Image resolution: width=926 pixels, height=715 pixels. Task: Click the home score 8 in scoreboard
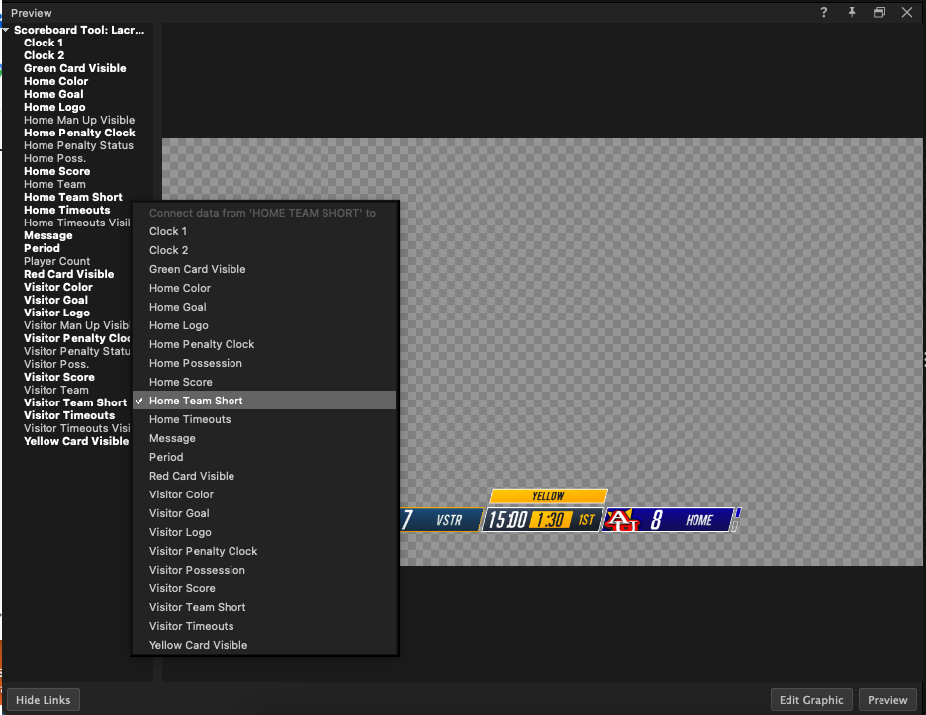pos(656,520)
